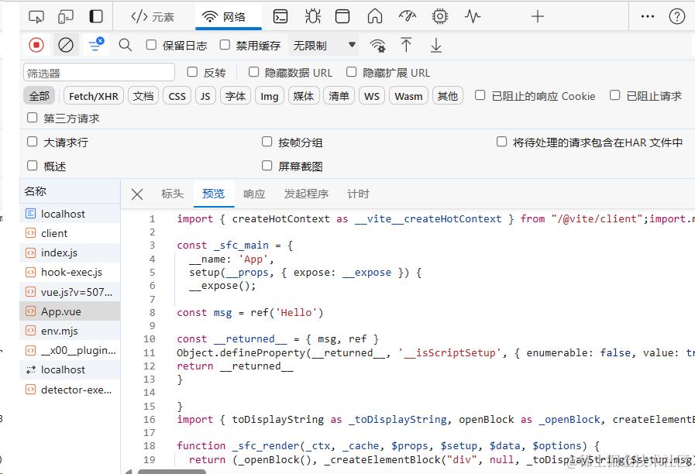The height and width of the screenshot is (474, 695).
Task: Filter by Fetch/XHR requests
Action: click(94, 96)
